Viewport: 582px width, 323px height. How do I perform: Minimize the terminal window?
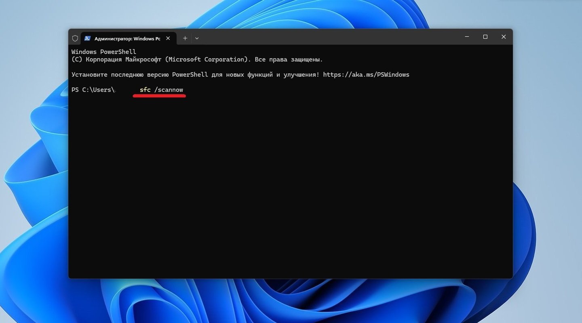[x=467, y=37]
